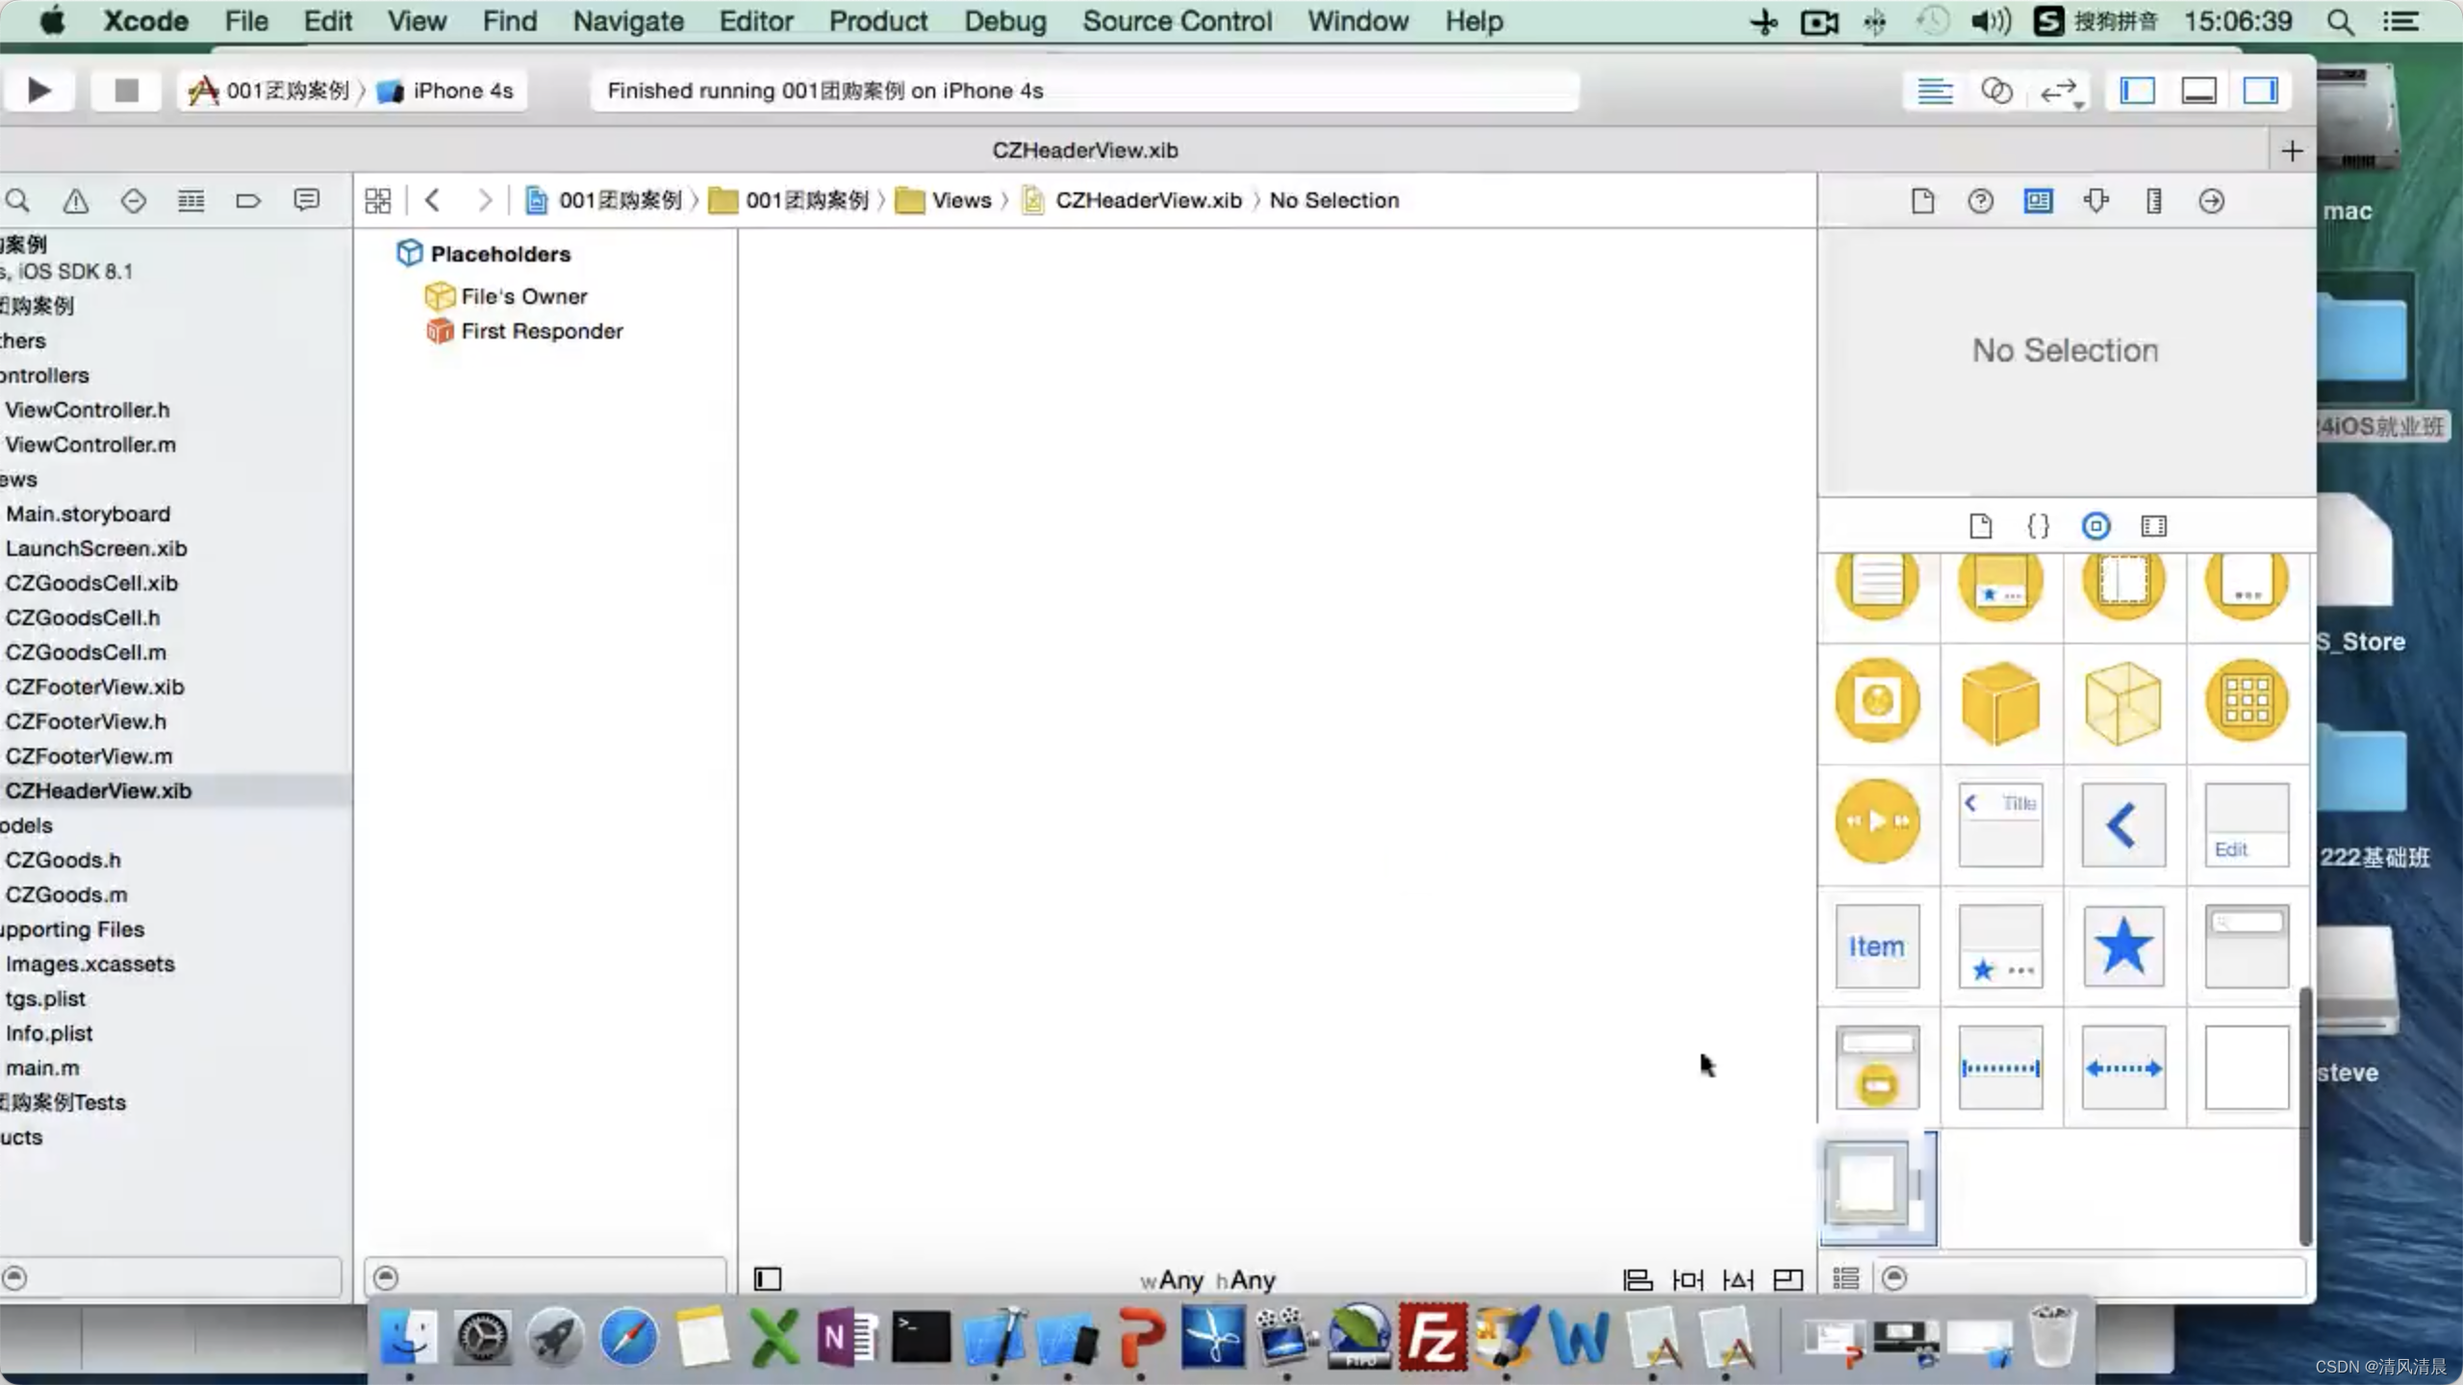Open the Debug navigator

point(190,200)
